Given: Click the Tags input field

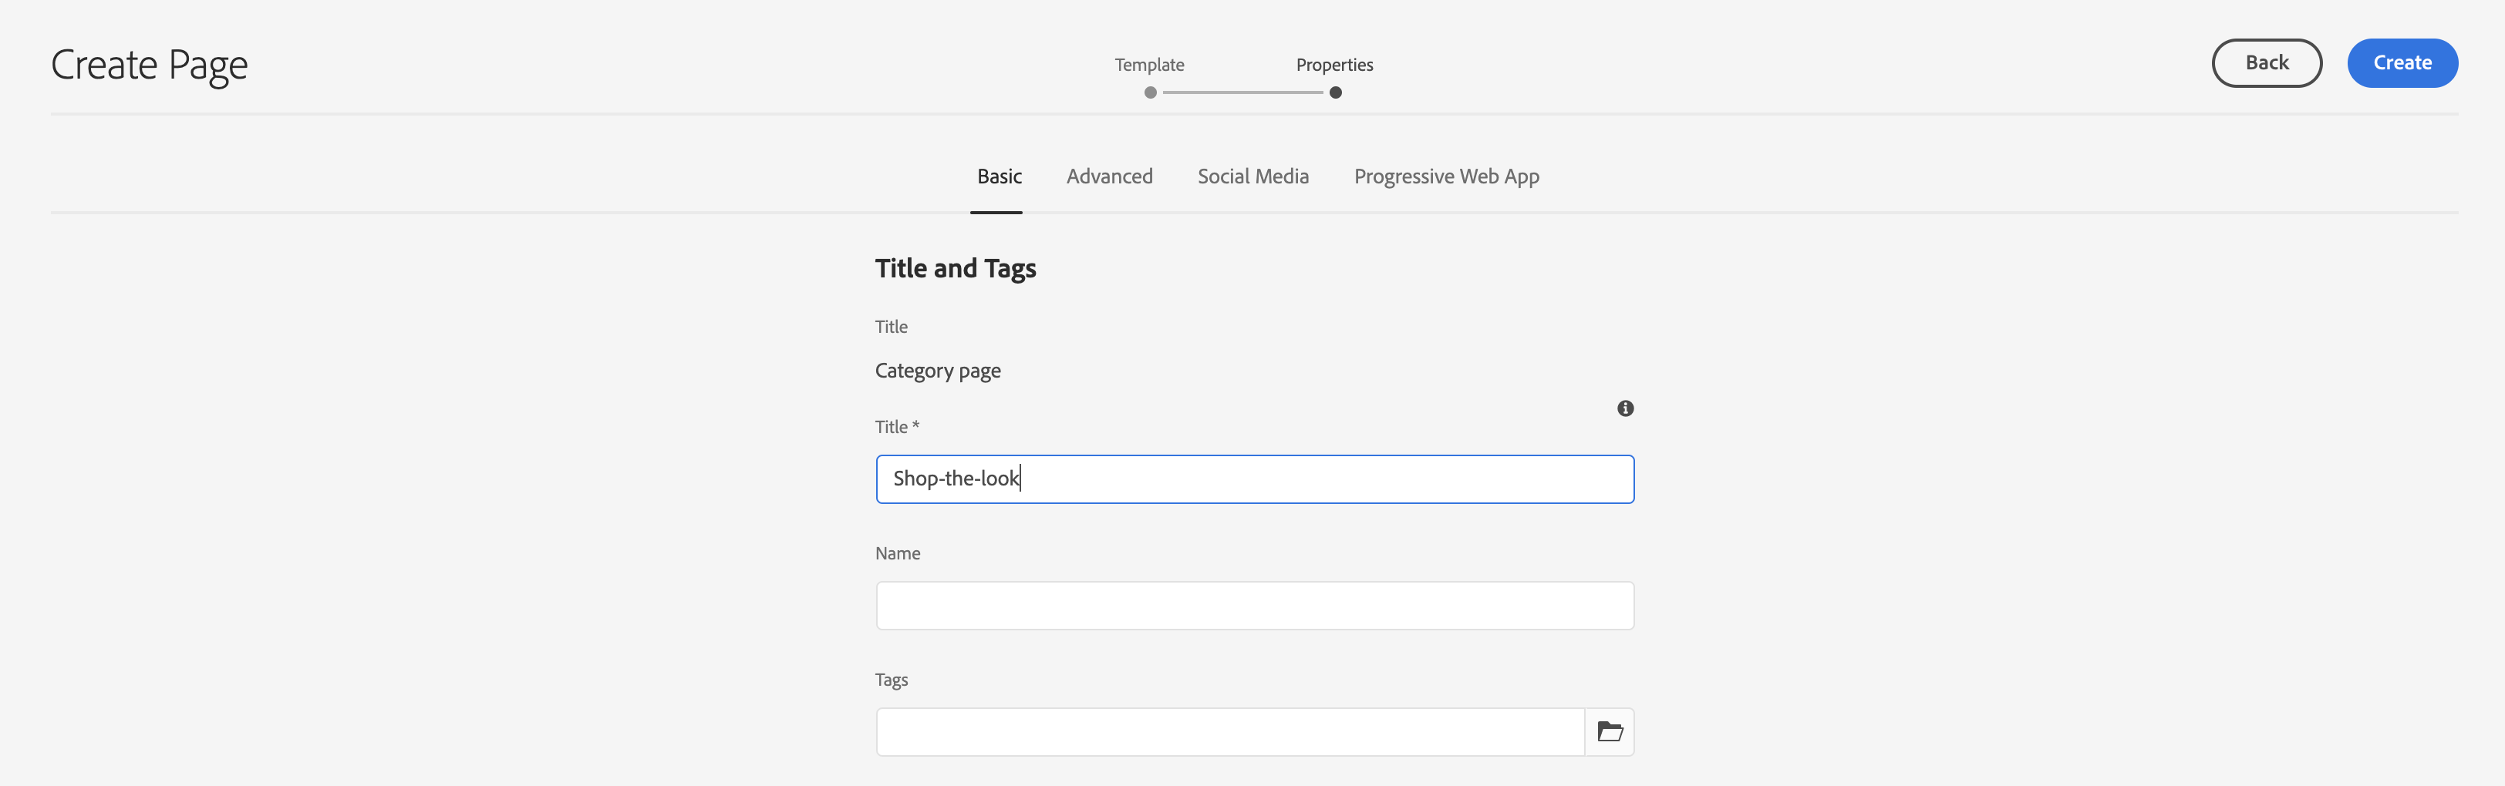Looking at the screenshot, I should pyautogui.click(x=1230, y=731).
